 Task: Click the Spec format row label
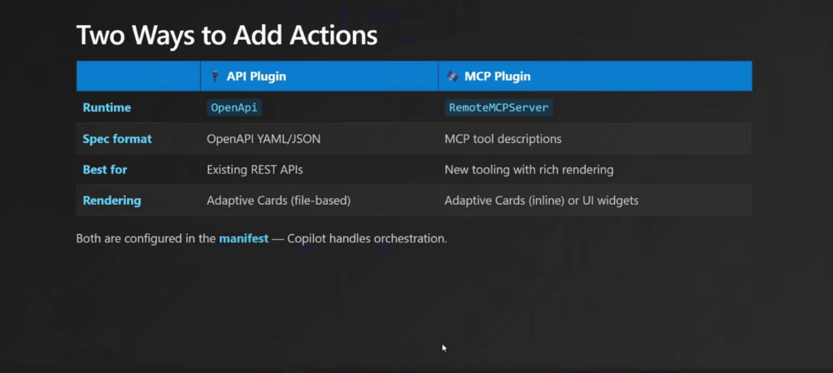pos(117,139)
